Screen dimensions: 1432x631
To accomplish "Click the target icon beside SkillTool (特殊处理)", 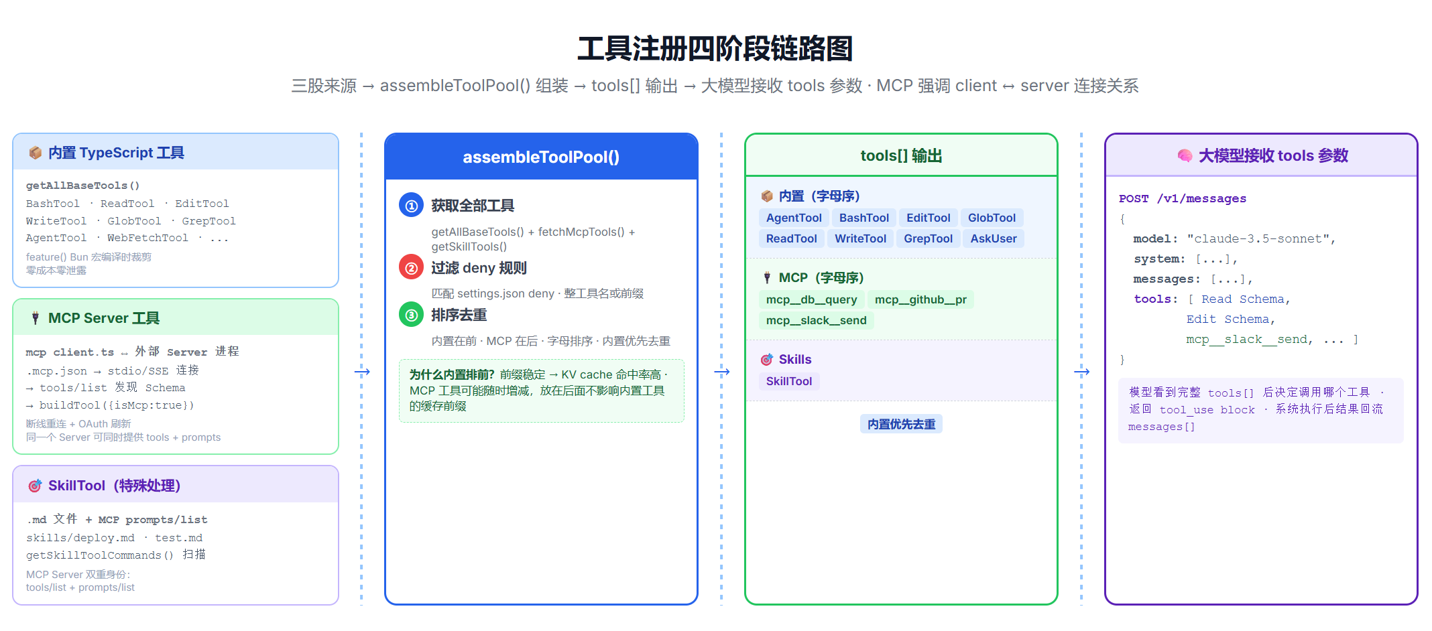I will click(35, 486).
